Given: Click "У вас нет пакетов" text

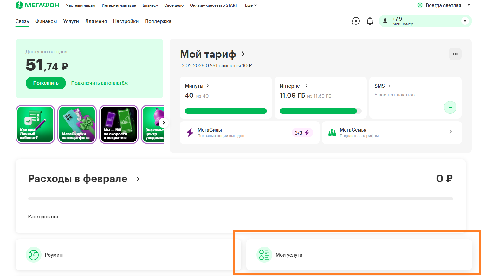Looking at the screenshot, I should [394, 95].
